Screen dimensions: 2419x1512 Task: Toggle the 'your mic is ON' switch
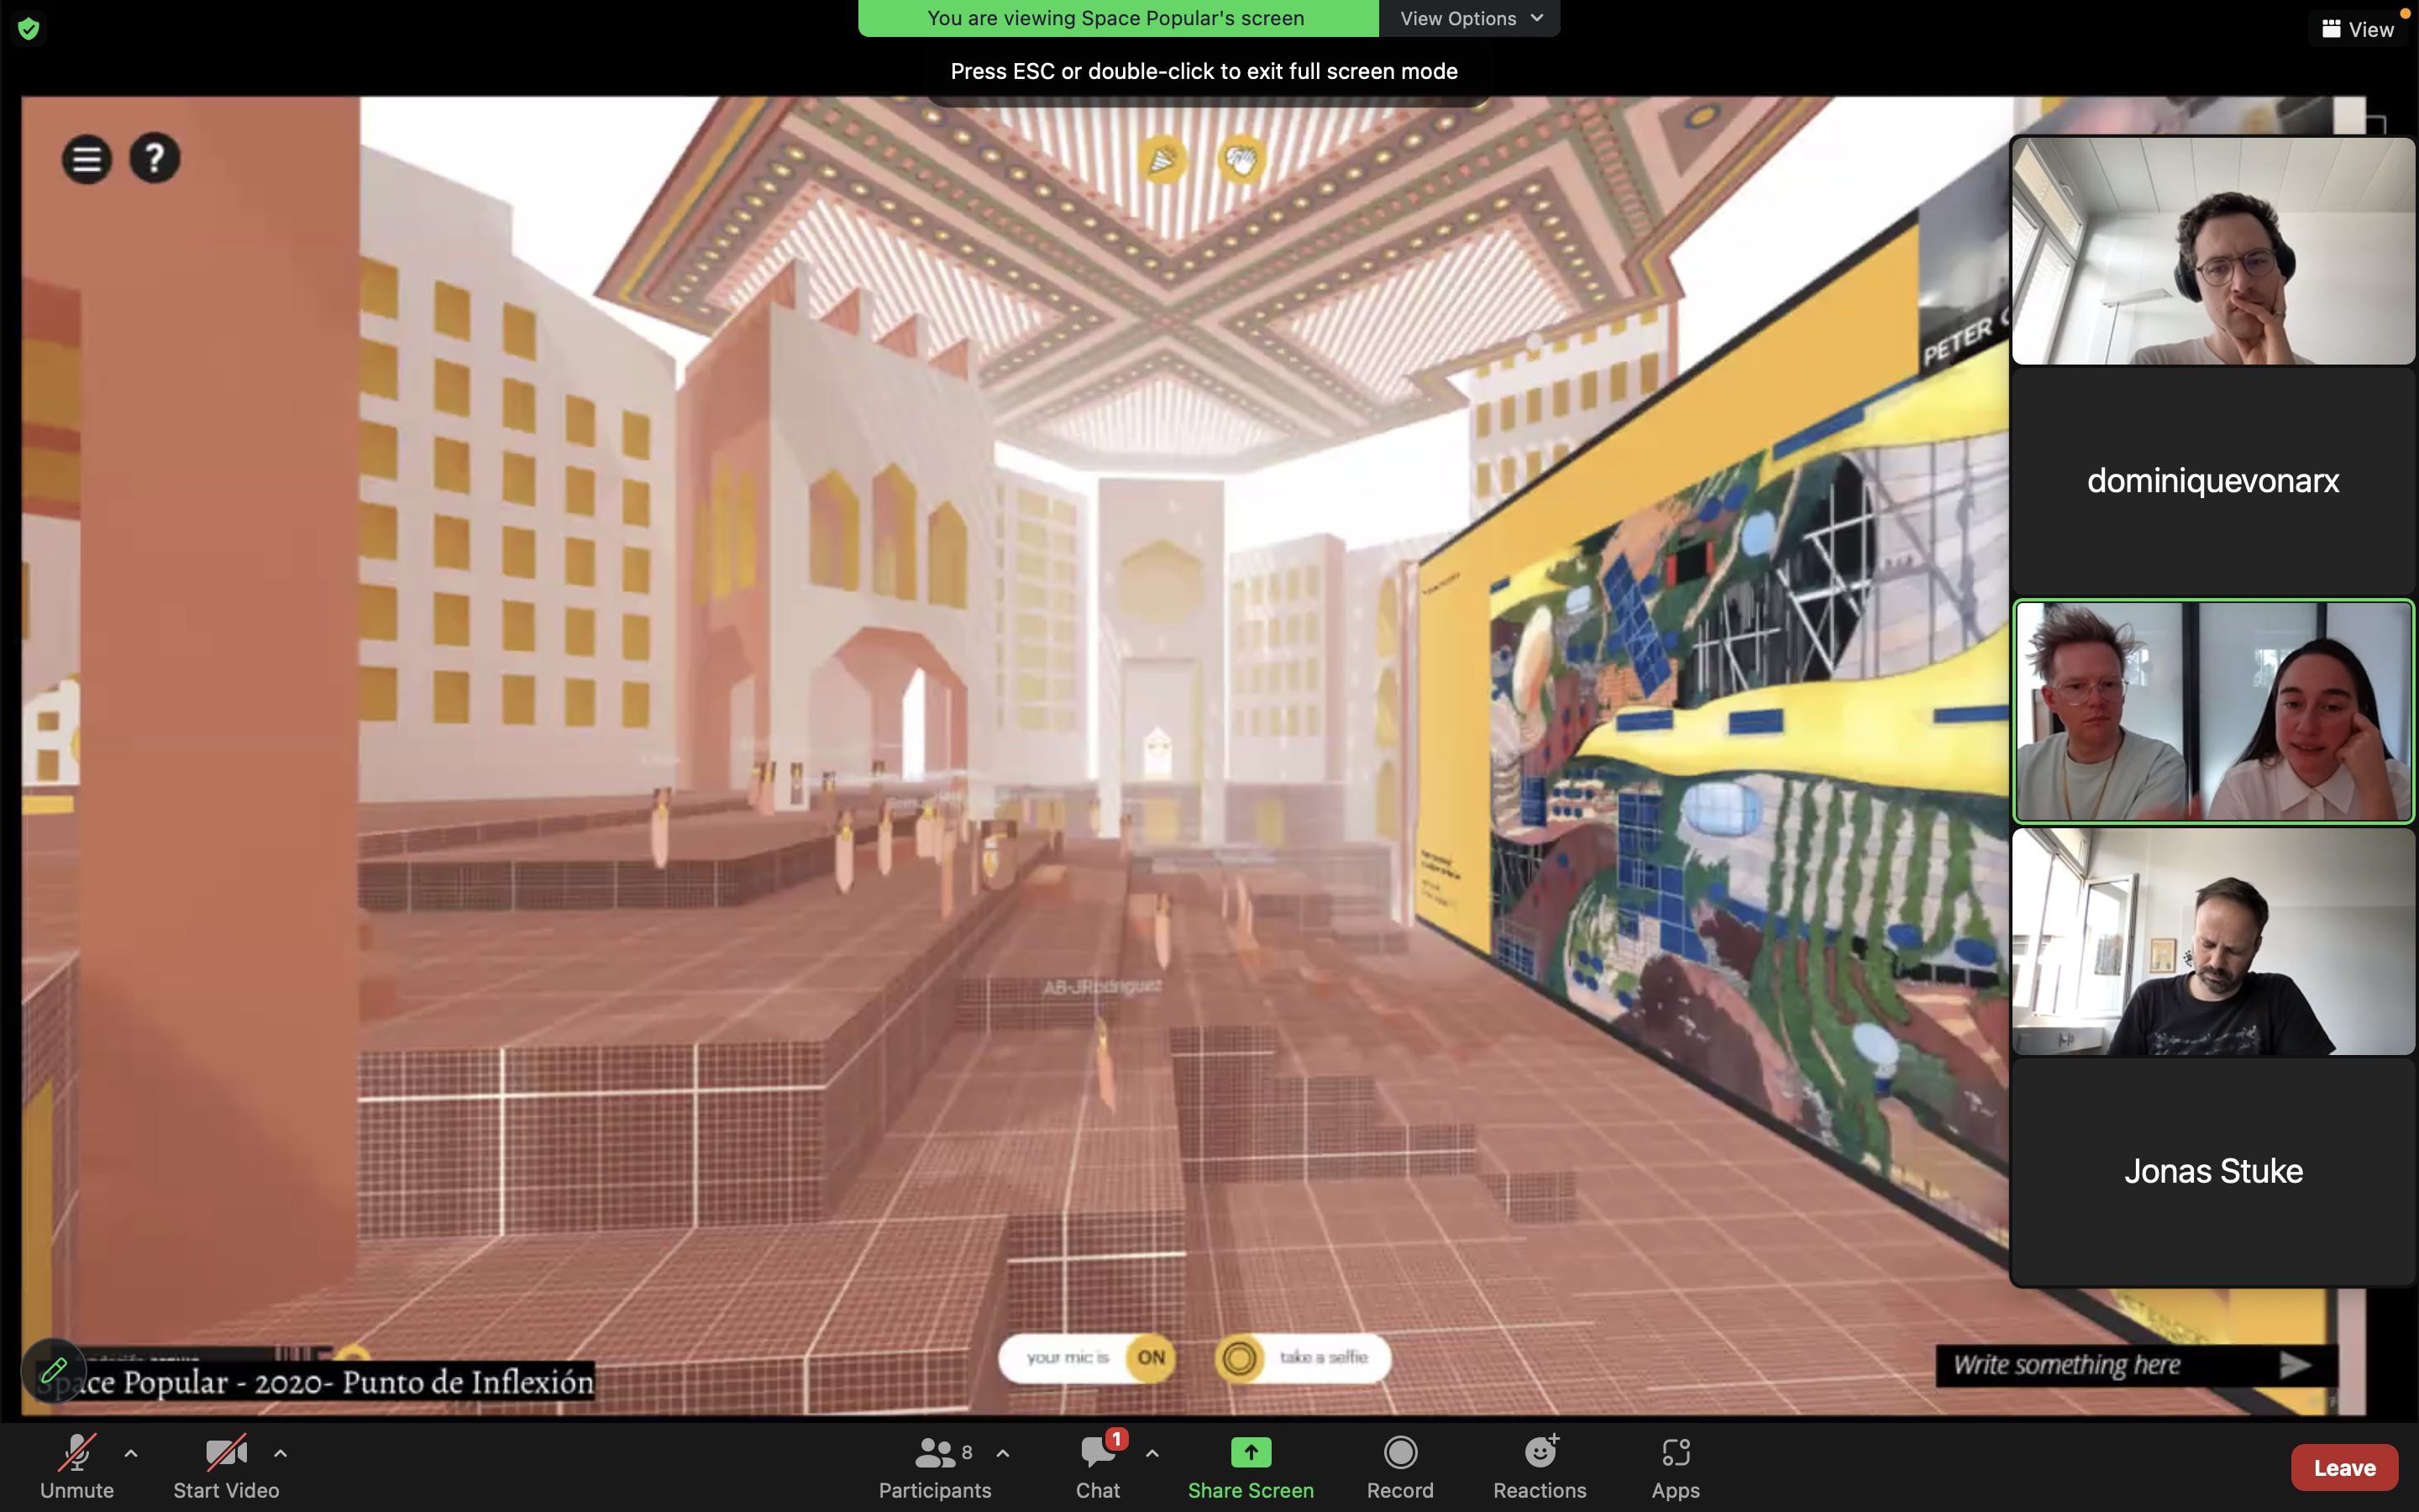tap(1151, 1358)
